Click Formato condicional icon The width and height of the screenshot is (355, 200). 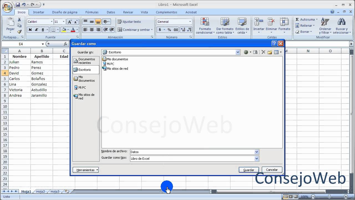(205, 22)
